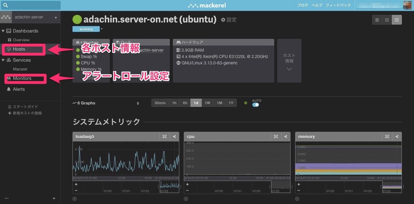The width and height of the screenshot is (414, 204).
Task: Select the radio button below loadavg5 graph
Action: (75, 199)
